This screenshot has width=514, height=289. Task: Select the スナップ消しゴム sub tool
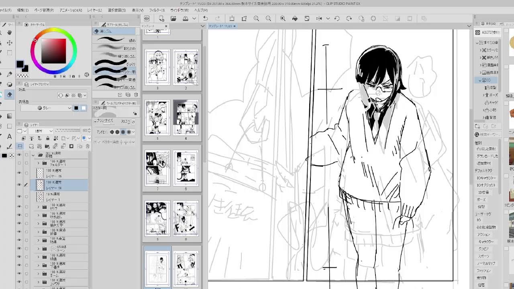115,87
